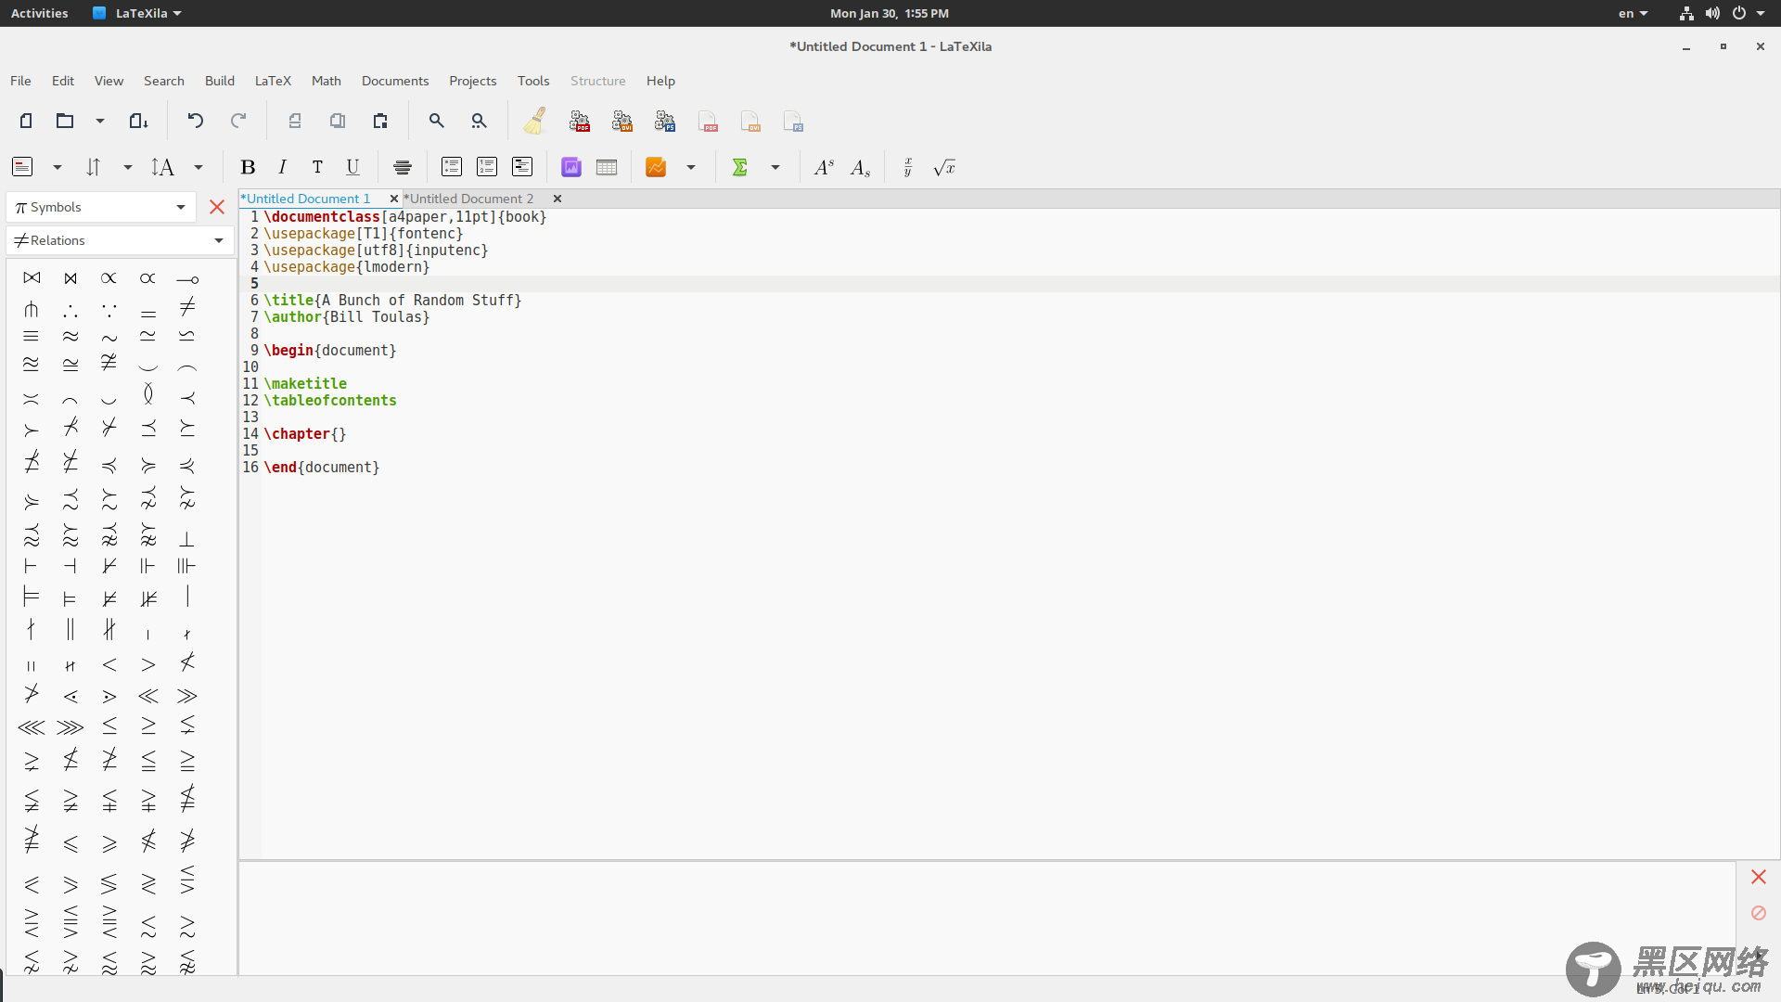The image size is (1781, 1002).
Task: Expand the math environments dropdown arrow
Action: [775, 167]
